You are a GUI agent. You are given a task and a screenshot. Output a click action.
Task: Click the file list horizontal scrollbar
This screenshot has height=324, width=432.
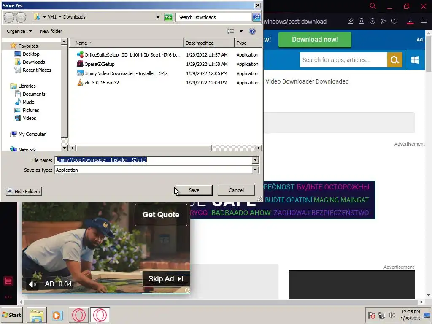pyautogui.click(x=144, y=148)
